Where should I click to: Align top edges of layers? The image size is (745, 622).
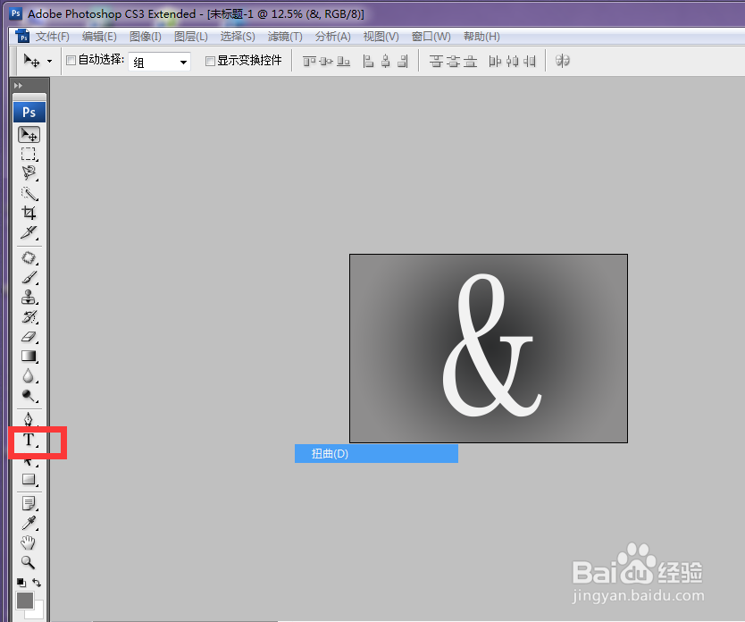pyautogui.click(x=309, y=61)
